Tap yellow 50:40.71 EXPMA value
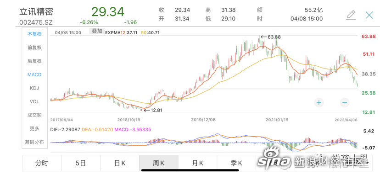Screen dimensions: 380x175 point(150,32)
